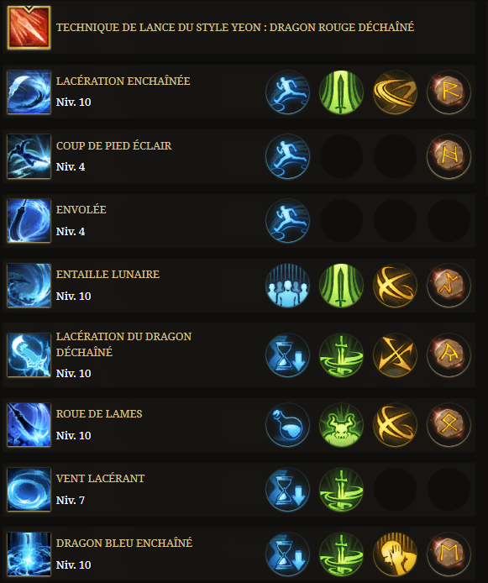Viewport: 488px width, 583px height.
Task: Select the rune on Lacération Enchaînée row
Action: tap(449, 92)
